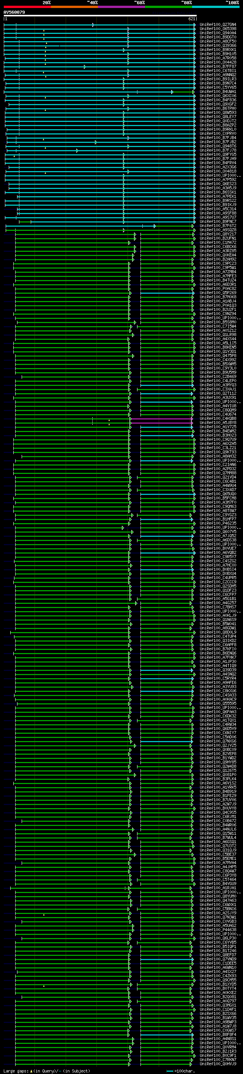Select hit label UniRef100_Q5P269
Image resolution: width=243 pixels, height=1074 pixels.
(x=218, y=293)
